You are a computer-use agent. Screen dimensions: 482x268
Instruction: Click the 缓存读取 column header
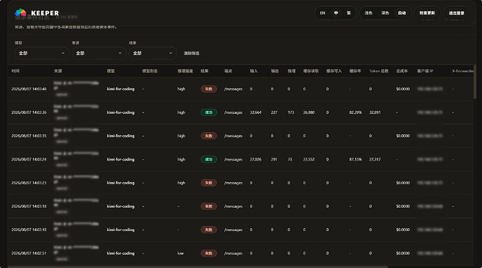pyautogui.click(x=311, y=71)
